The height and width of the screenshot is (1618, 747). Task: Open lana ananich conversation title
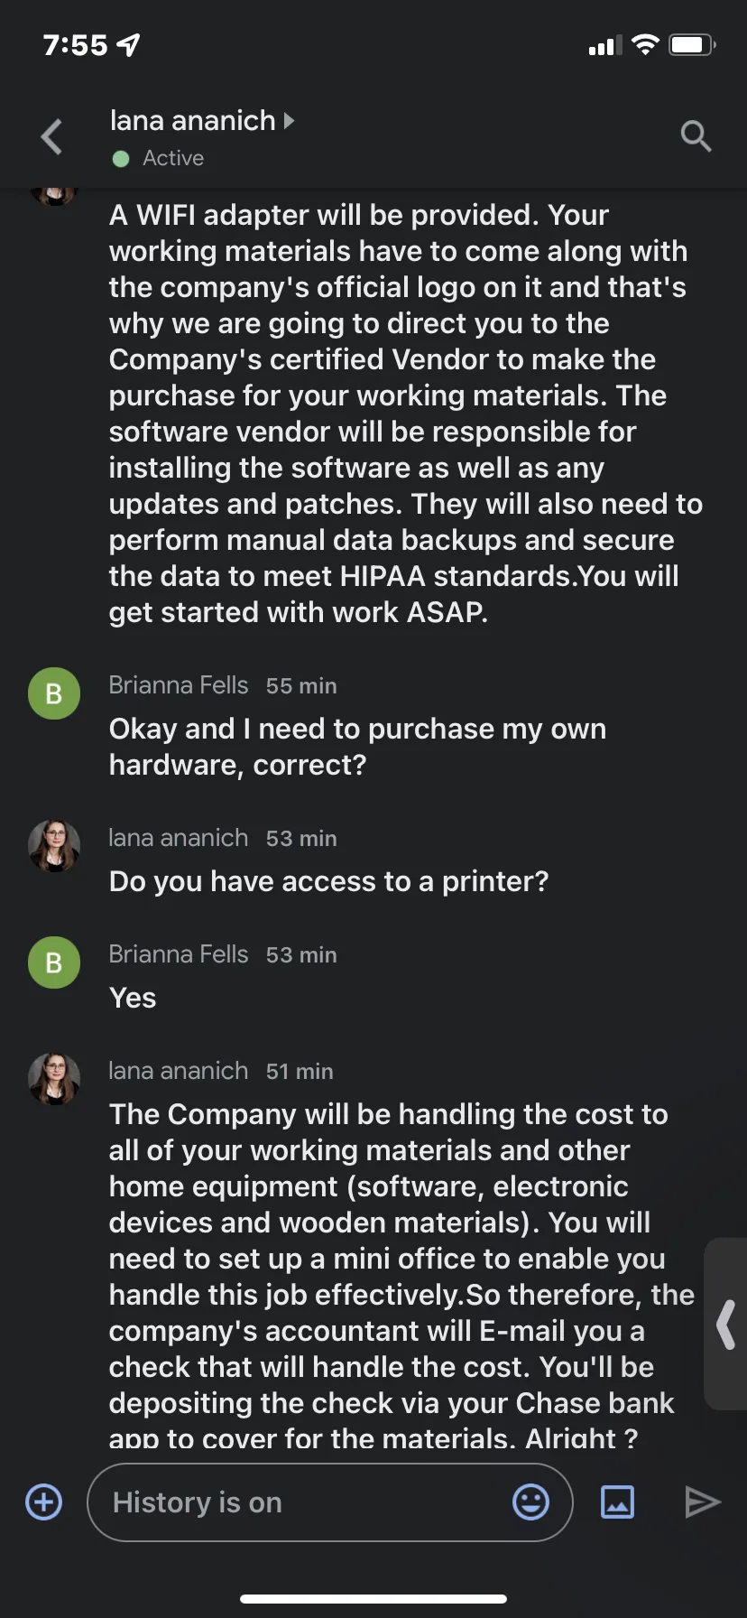click(192, 120)
